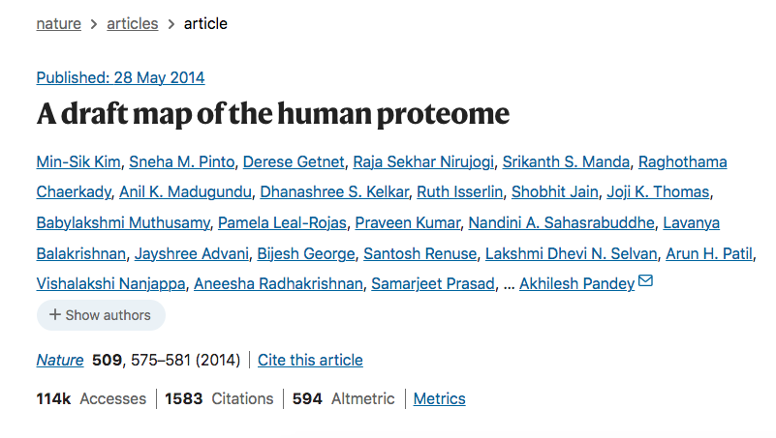Open author Nandini A. Sahasrabuddhe
The image size is (776, 438).
562,222
